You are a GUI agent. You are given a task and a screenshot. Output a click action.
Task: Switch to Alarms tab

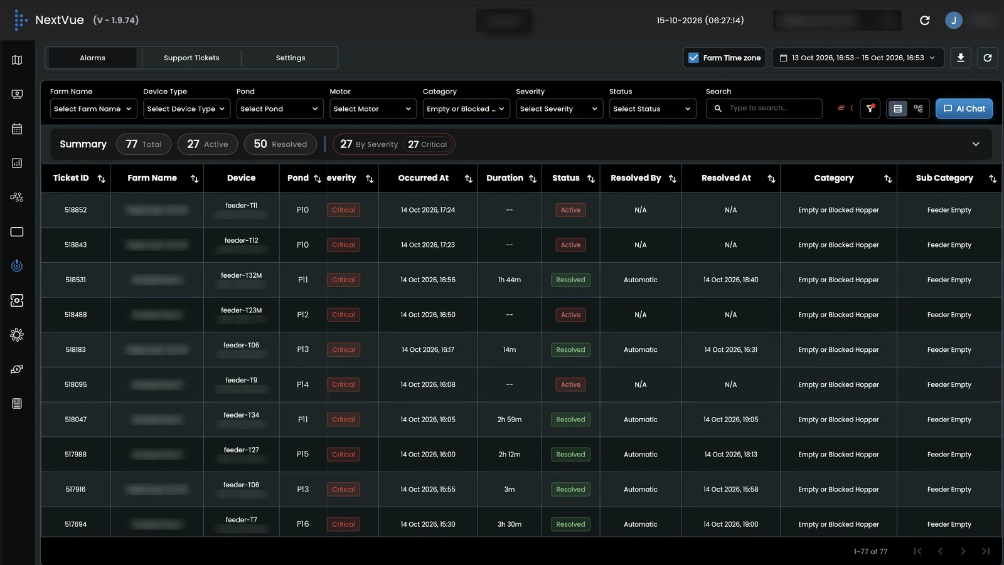(x=93, y=58)
